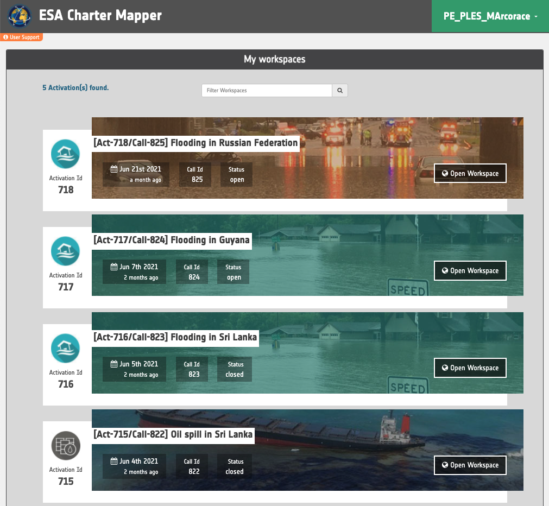549x506 pixels.
Task: Click the calendar icon beside Jun 21st 2021
Action: (x=114, y=169)
